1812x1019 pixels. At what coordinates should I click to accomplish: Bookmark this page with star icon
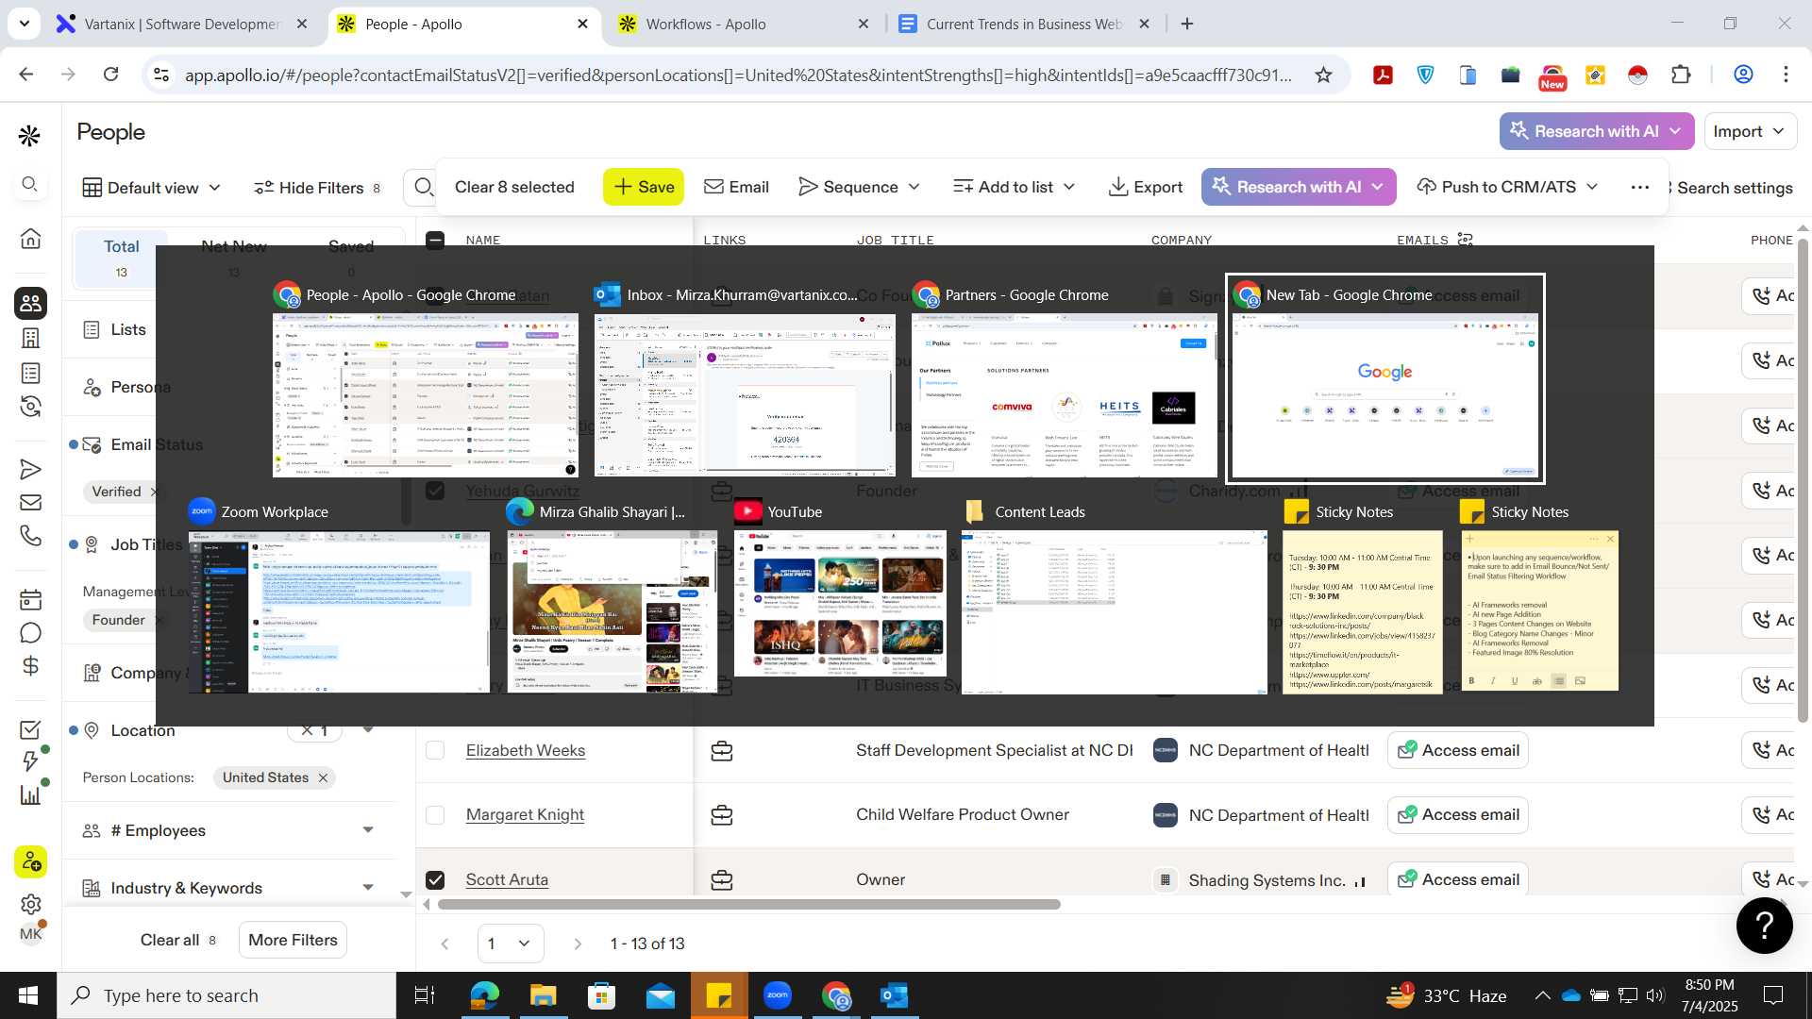click(1323, 75)
